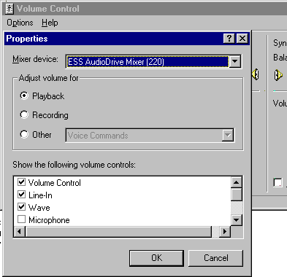Click the horizontal scroll left arrow
Image resolution: width=287 pixels, height=277 pixels.
click(x=19, y=232)
